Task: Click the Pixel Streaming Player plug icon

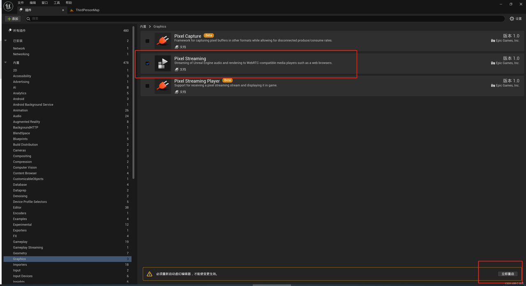Action: 163,86
